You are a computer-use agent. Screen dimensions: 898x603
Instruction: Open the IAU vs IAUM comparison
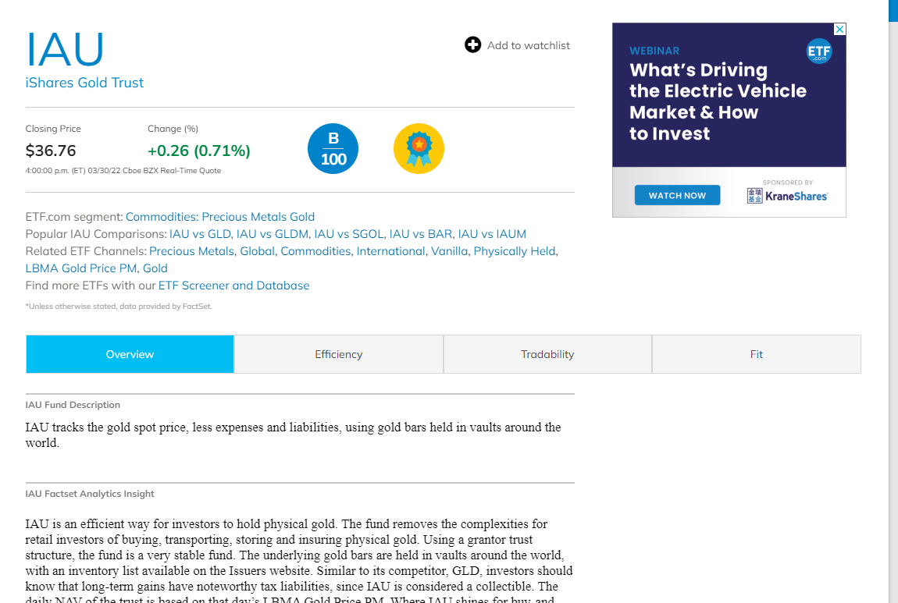click(x=492, y=234)
